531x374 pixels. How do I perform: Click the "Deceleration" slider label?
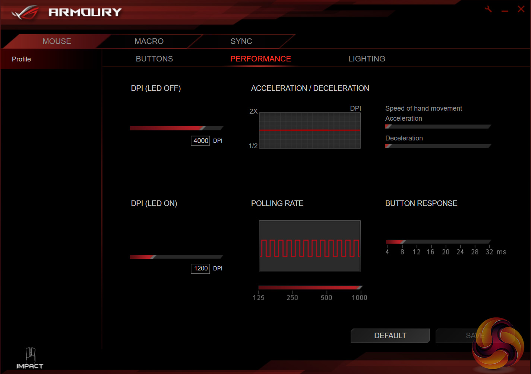pyautogui.click(x=404, y=138)
